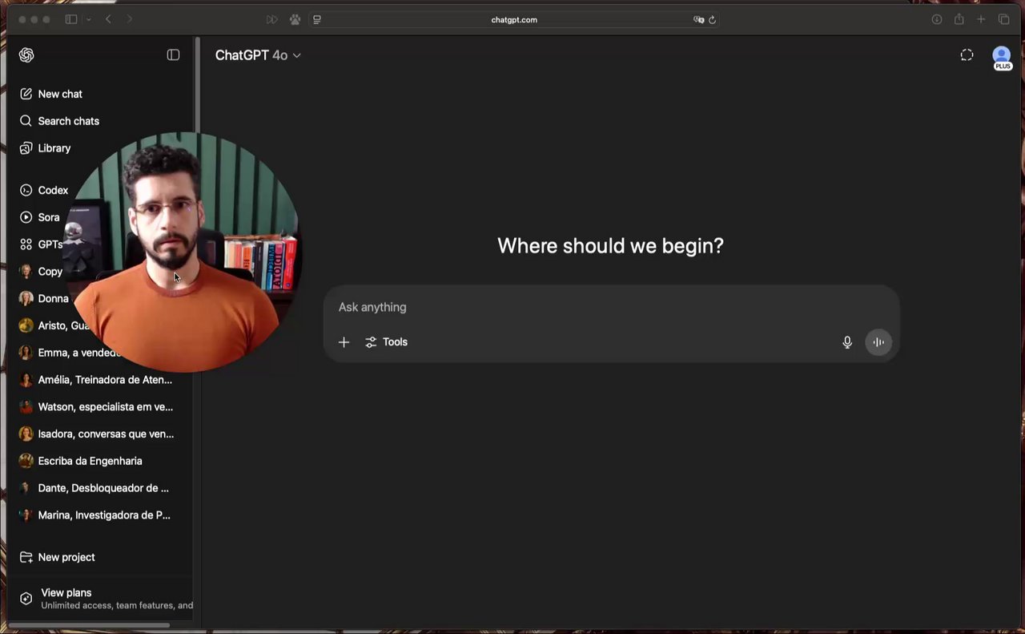Image resolution: width=1025 pixels, height=634 pixels.
Task: Start voice mode with the waveform button
Action: [x=878, y=342]
